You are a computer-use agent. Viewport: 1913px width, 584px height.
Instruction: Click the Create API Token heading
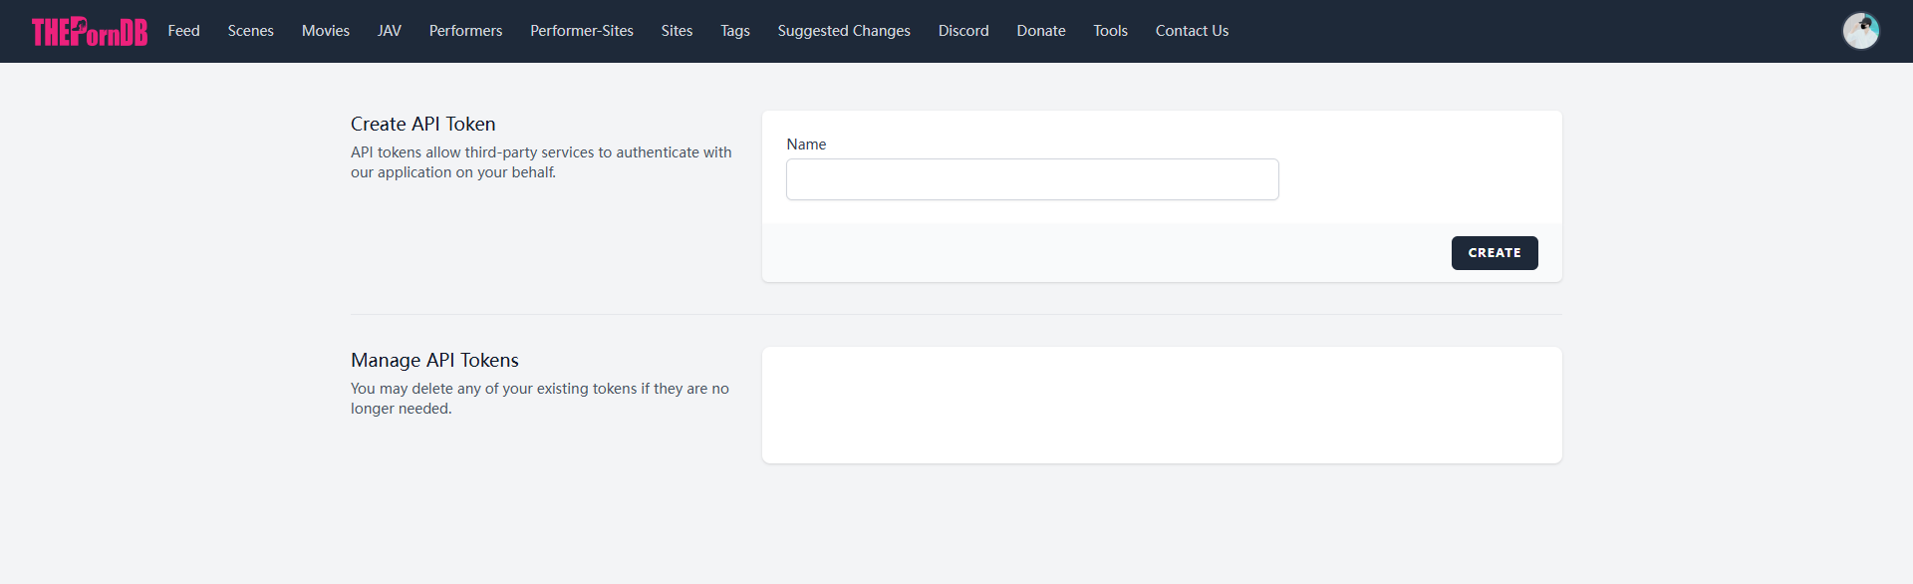tap(422, 125)
